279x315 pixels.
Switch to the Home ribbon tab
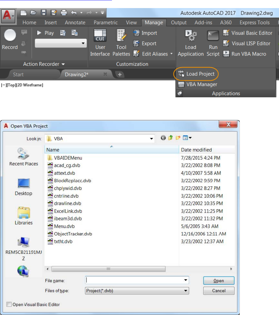pos(29,22)
